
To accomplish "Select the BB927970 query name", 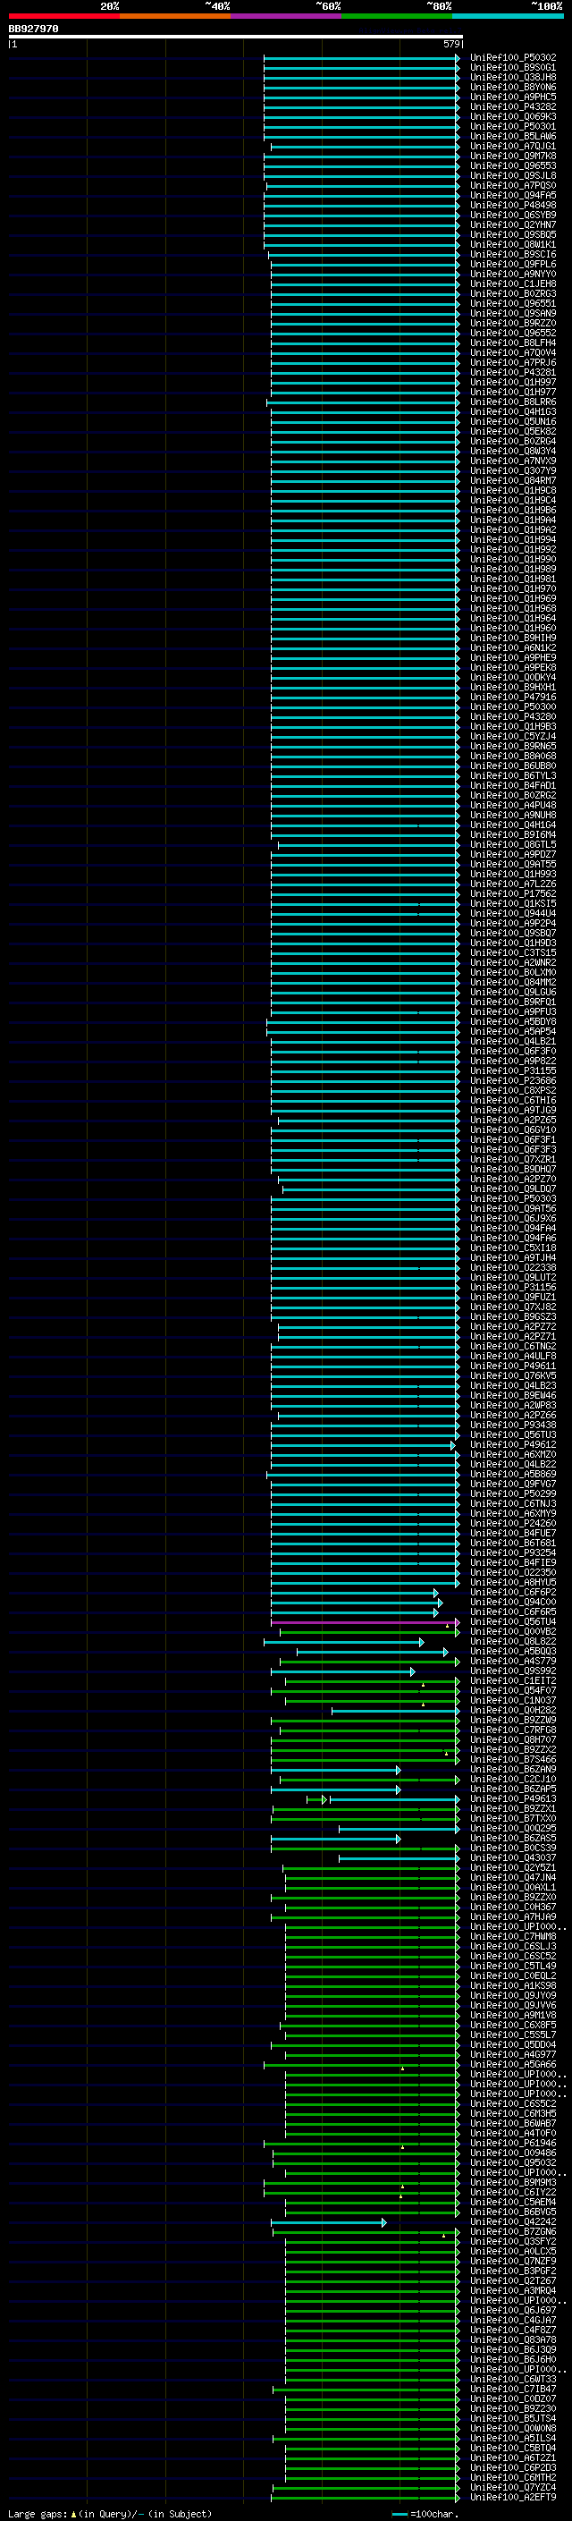I will 33,30.
